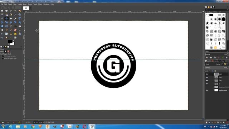
Task: Select the Heal tool
Action: point(15,34)
